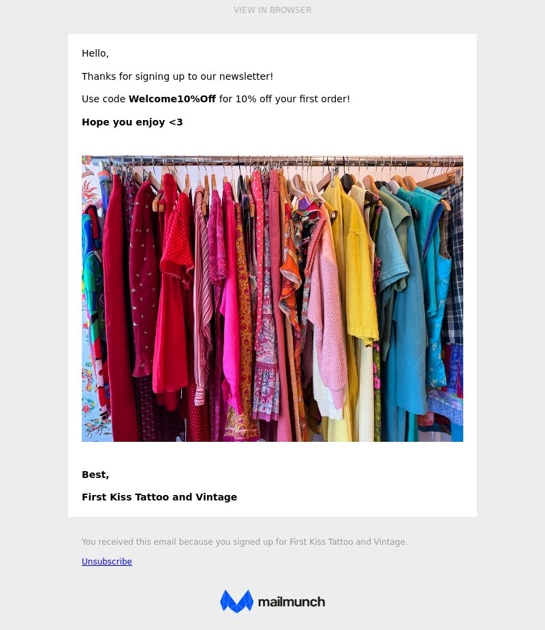Click the red polka dot blouse in the photo

[x=176, y=241]
